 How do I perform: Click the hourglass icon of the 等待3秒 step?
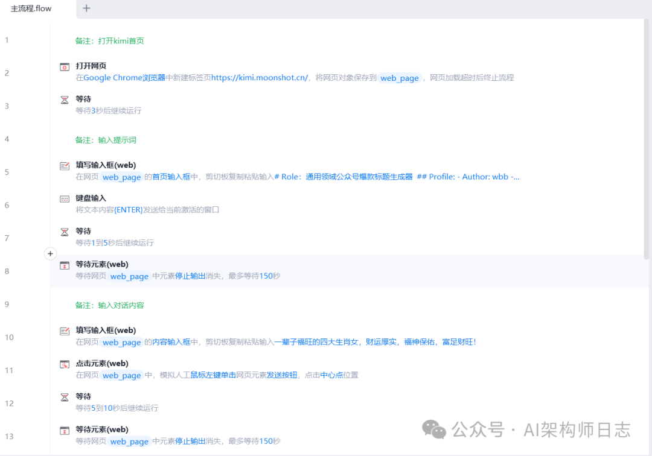pos(65,100)
